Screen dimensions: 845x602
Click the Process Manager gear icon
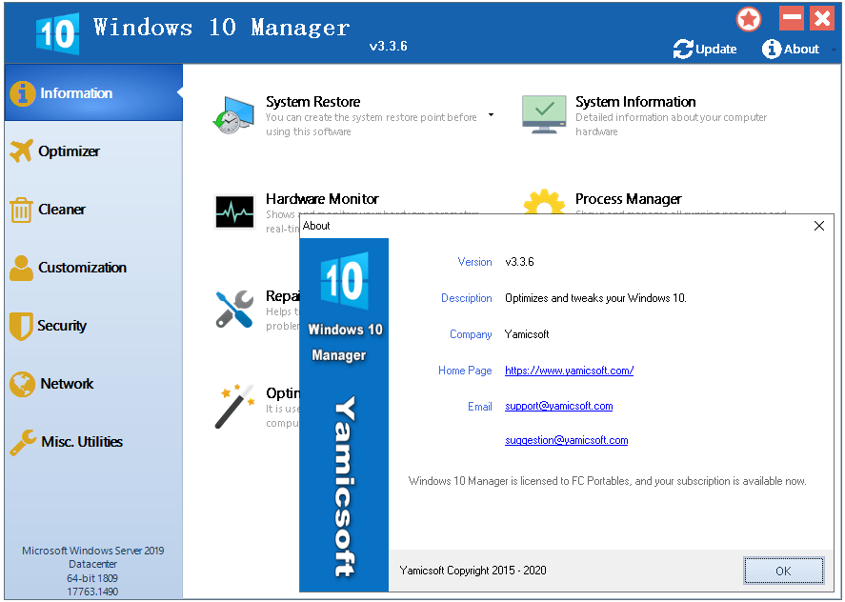[x=544, y=202]
